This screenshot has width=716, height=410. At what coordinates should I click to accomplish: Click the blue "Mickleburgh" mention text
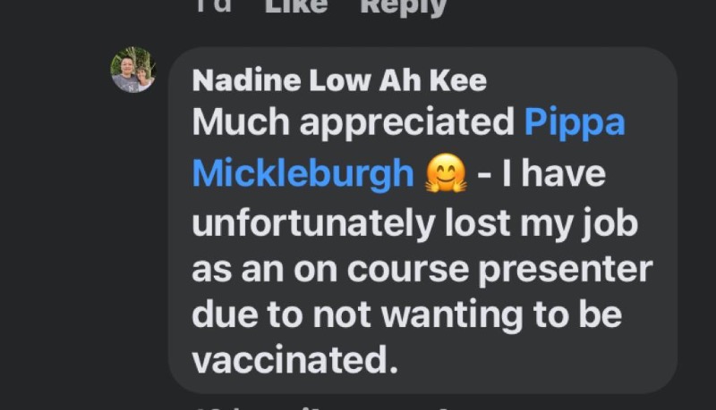303,172
